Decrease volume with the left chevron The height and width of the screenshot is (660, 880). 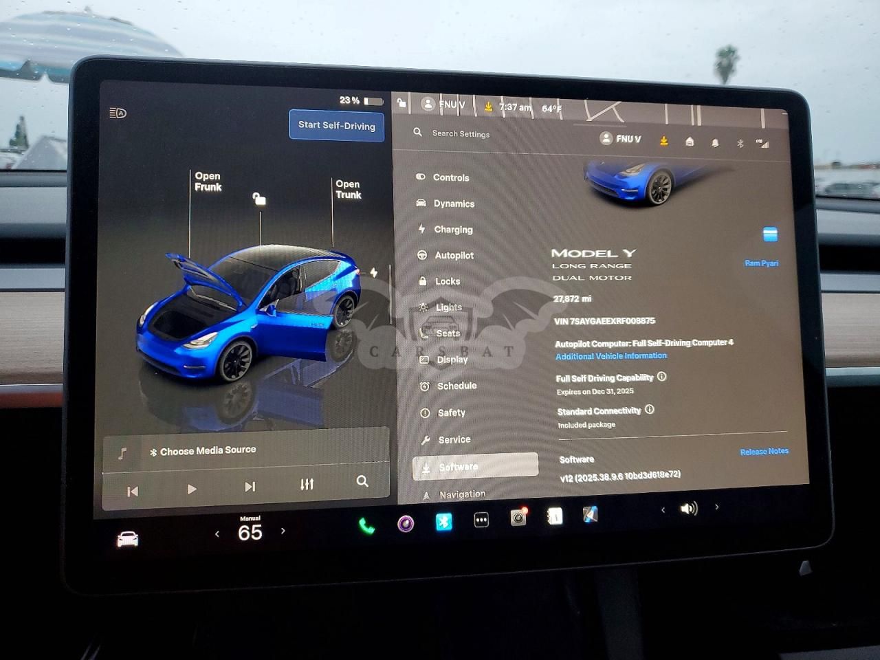tap(663, 509)
